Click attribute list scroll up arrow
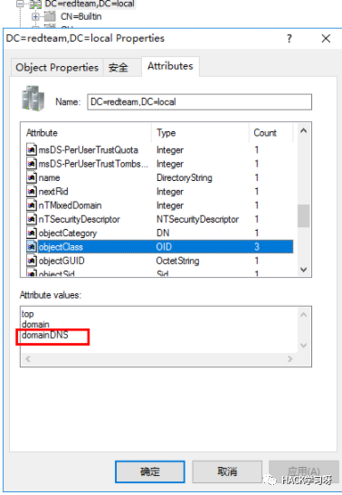The height and width of the screenshot is (495, 342). pyautogui.click(x=303, y=130)
